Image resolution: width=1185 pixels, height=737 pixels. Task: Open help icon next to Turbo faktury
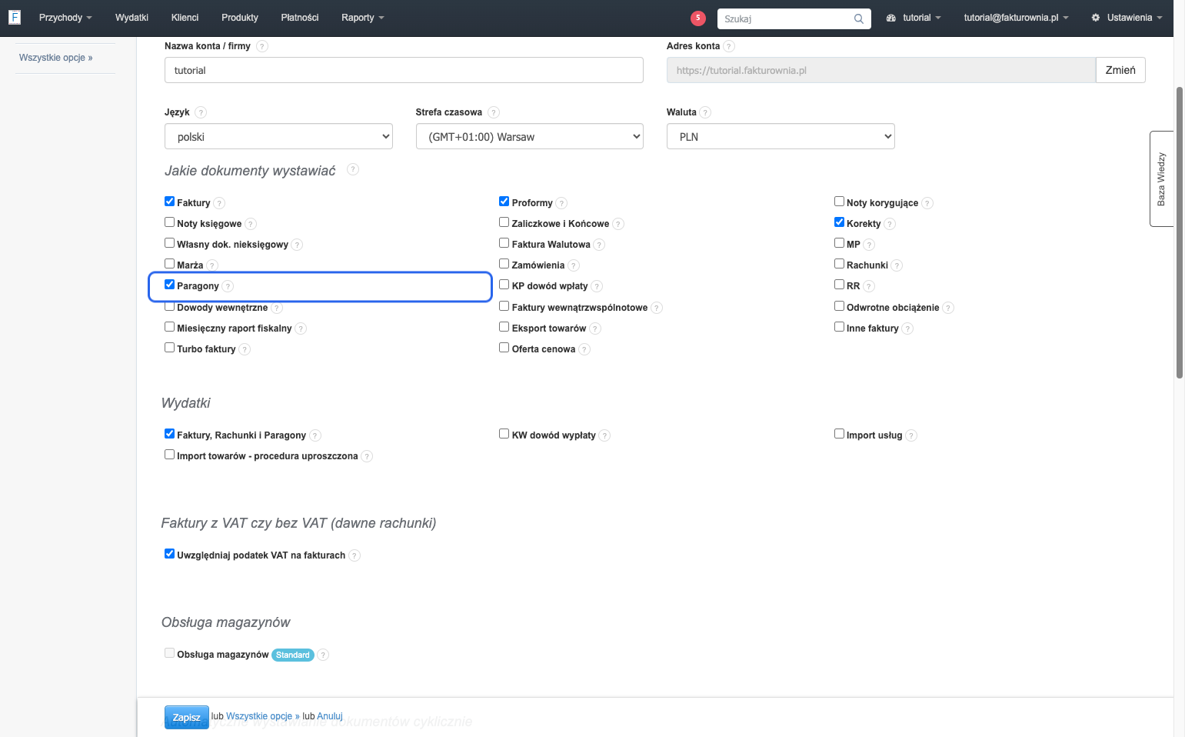tap(245, 349)
